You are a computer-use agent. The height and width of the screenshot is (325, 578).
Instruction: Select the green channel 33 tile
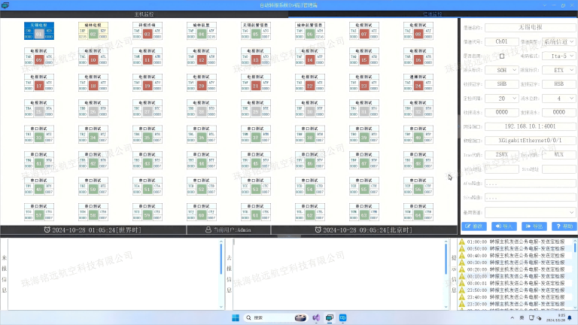click(x=39, y=135)
